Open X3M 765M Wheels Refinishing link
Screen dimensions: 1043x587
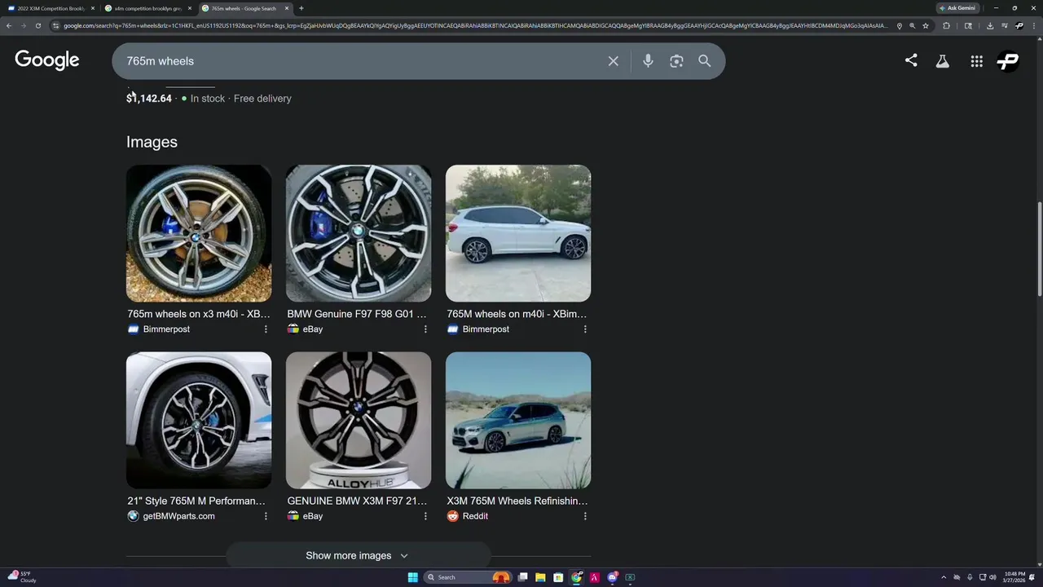517,501
